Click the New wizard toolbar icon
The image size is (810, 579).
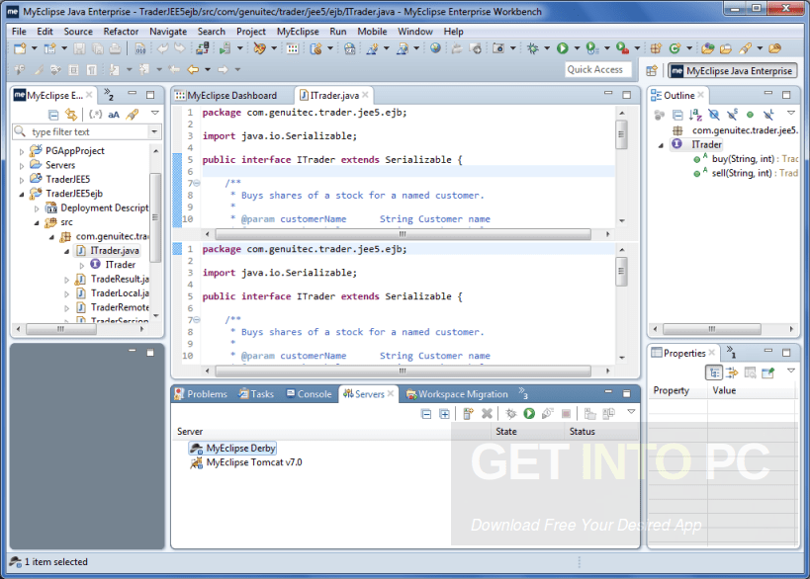(20, 48)
